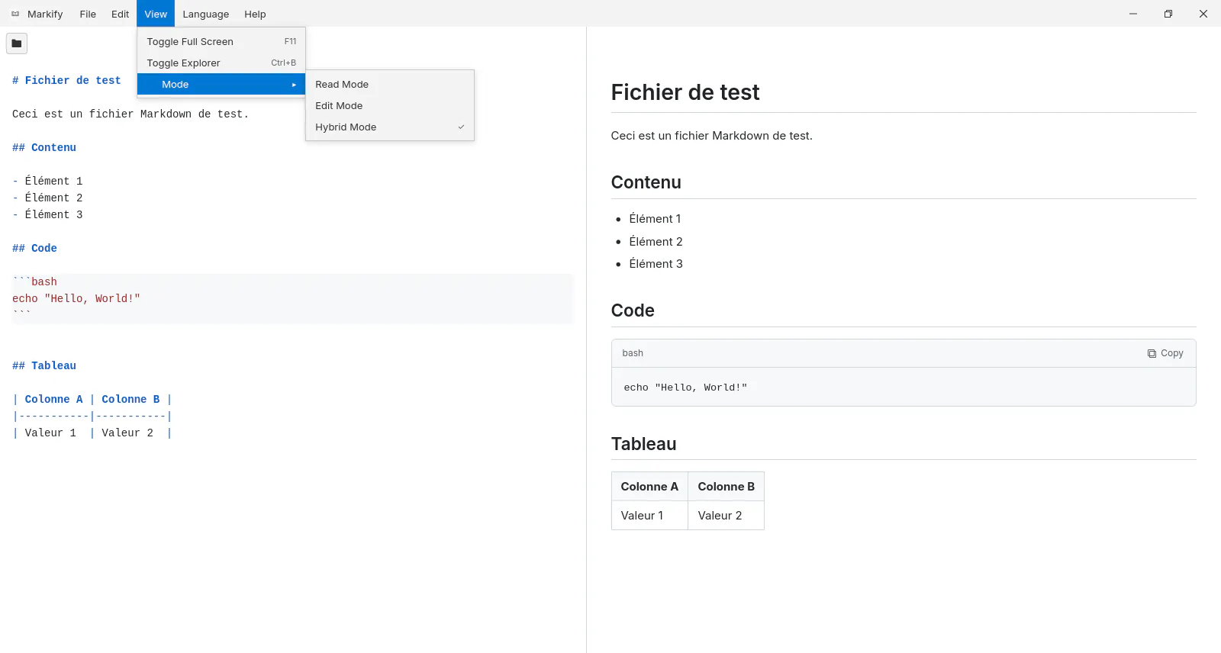Image resolution: width=1221 pixels, height=653 pixels.
Task: Click the '- Élément 2' editor line
Action: point(47,198)
